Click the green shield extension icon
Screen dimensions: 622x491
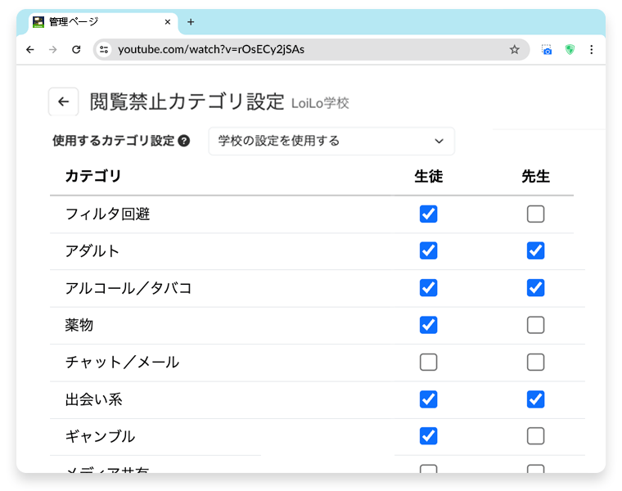(x=570, y=50)
